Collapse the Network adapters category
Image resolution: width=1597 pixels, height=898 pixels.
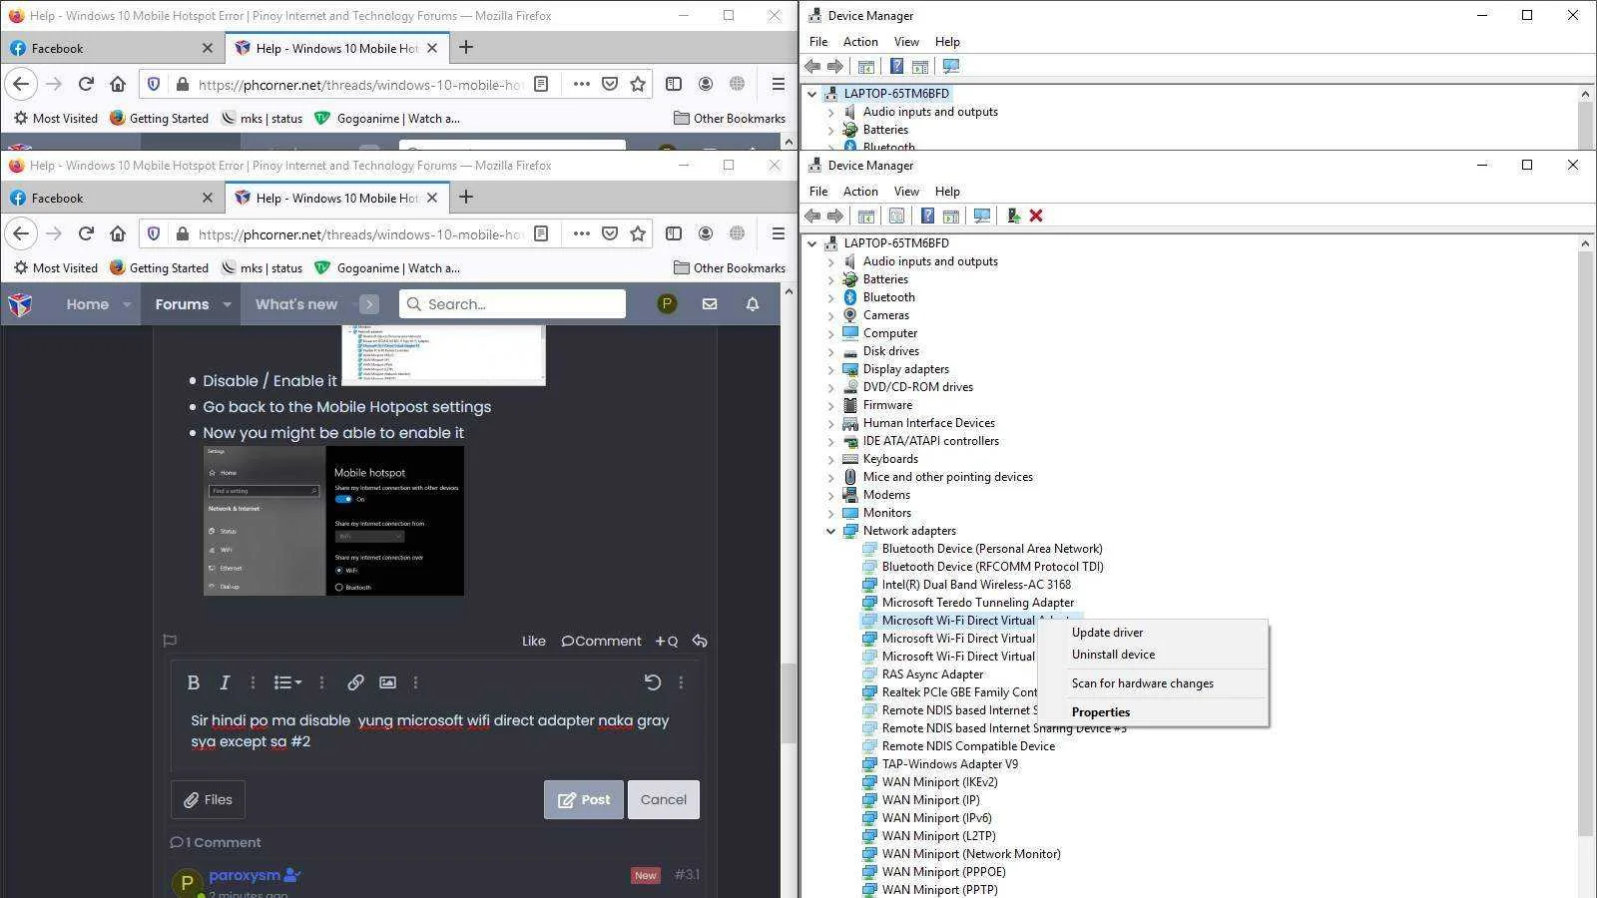830,531
